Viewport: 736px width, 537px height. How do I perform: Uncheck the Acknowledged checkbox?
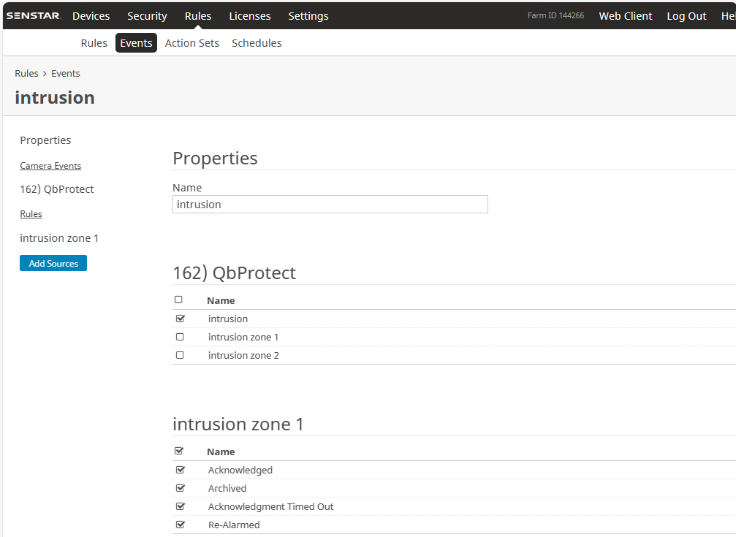click(180, 470)
